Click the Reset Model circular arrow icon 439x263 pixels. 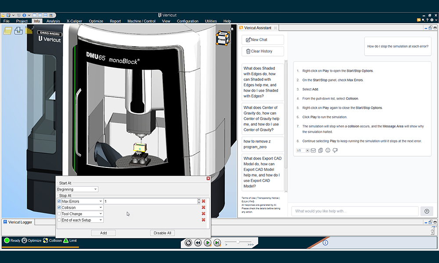pos(188,242)
